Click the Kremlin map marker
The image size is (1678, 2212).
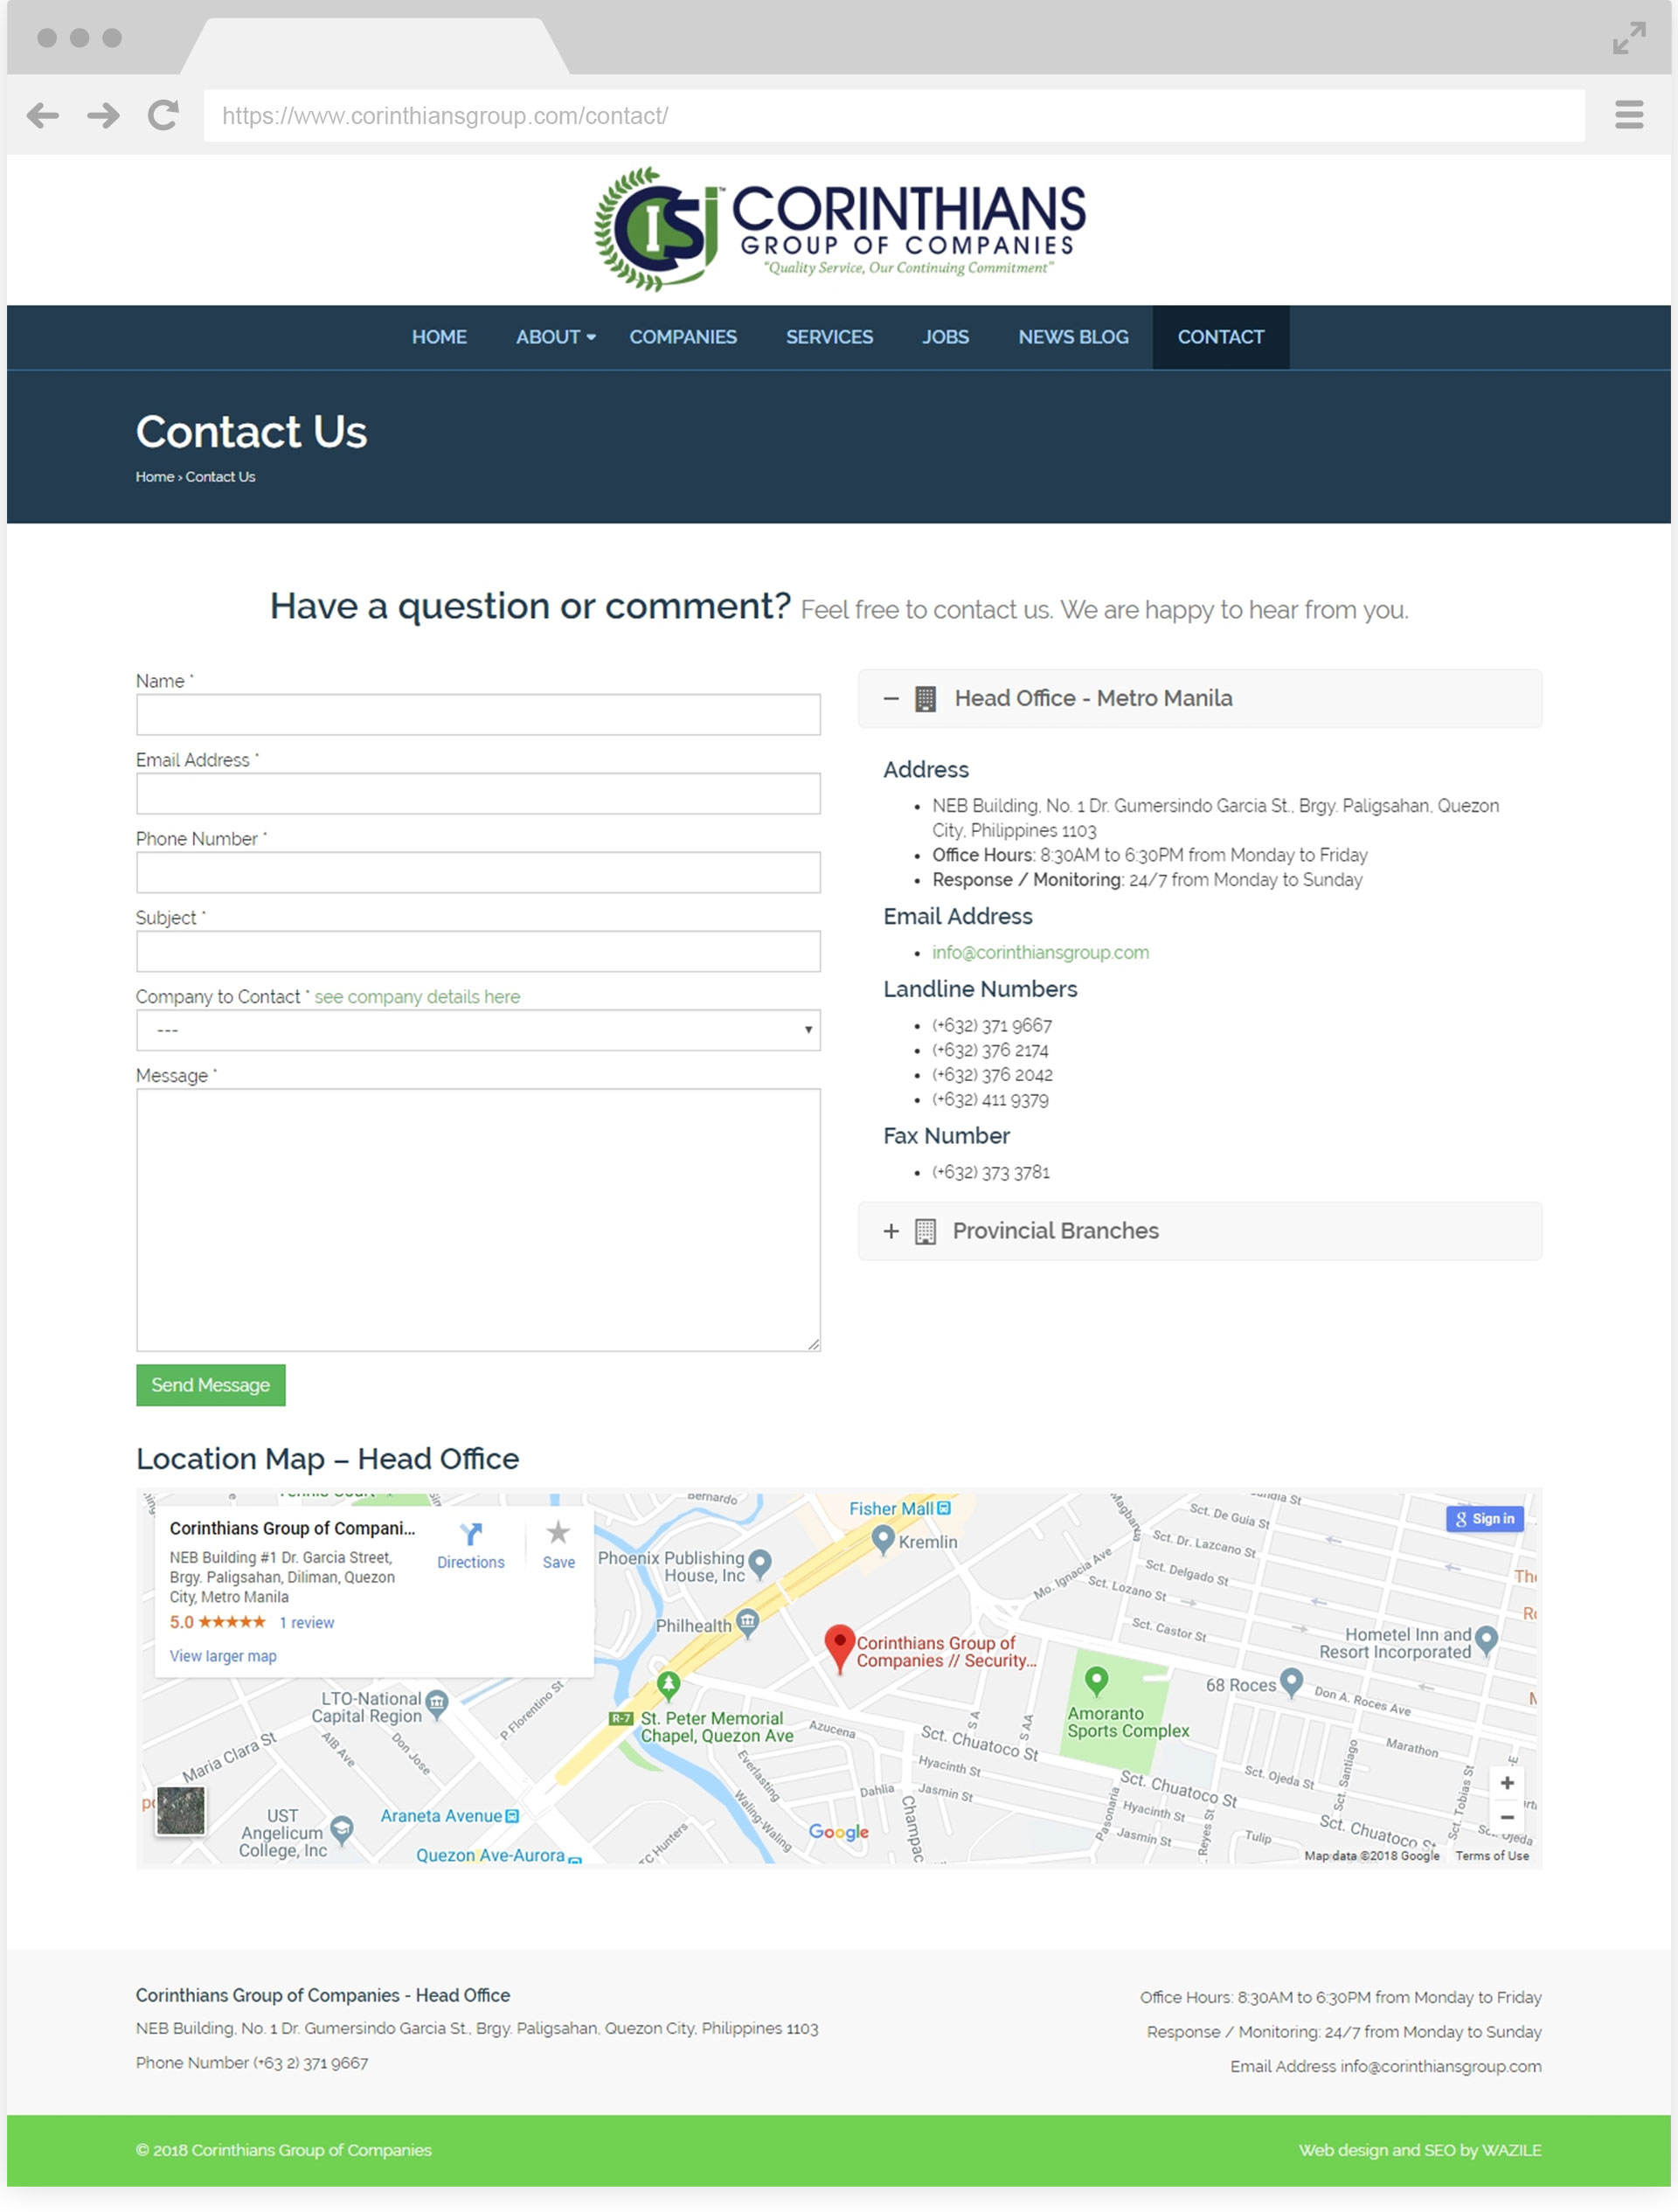tap(882, 1540)
